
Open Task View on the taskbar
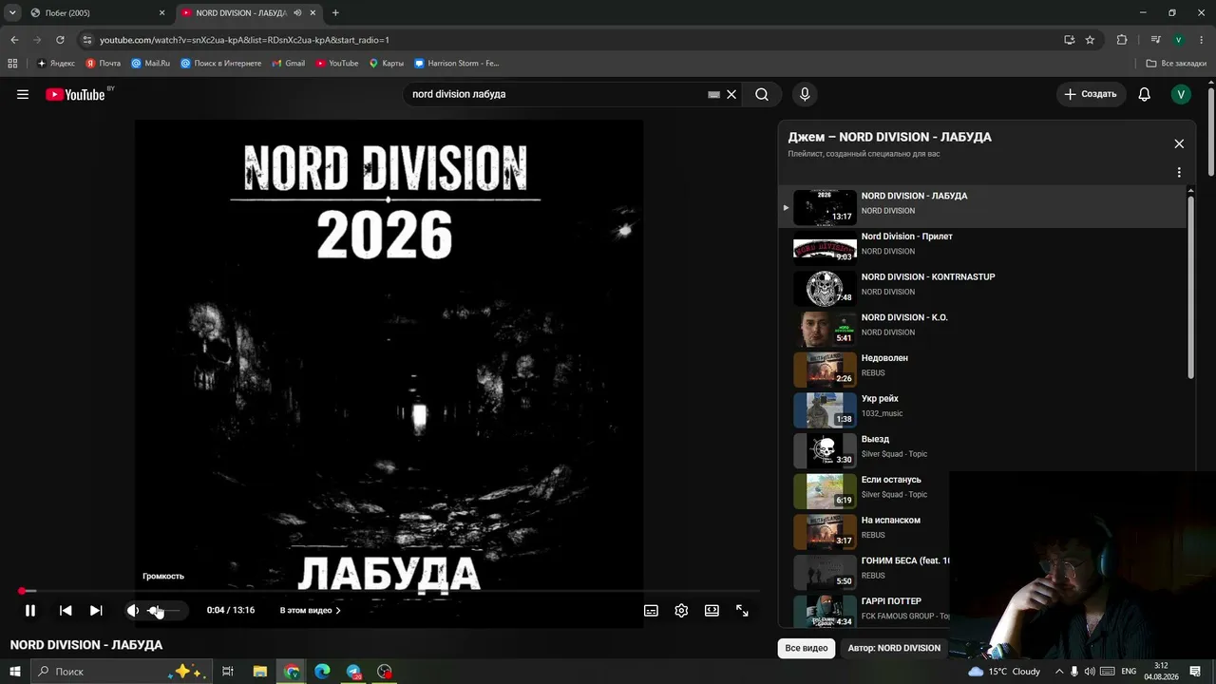click(x=228, y=672)
